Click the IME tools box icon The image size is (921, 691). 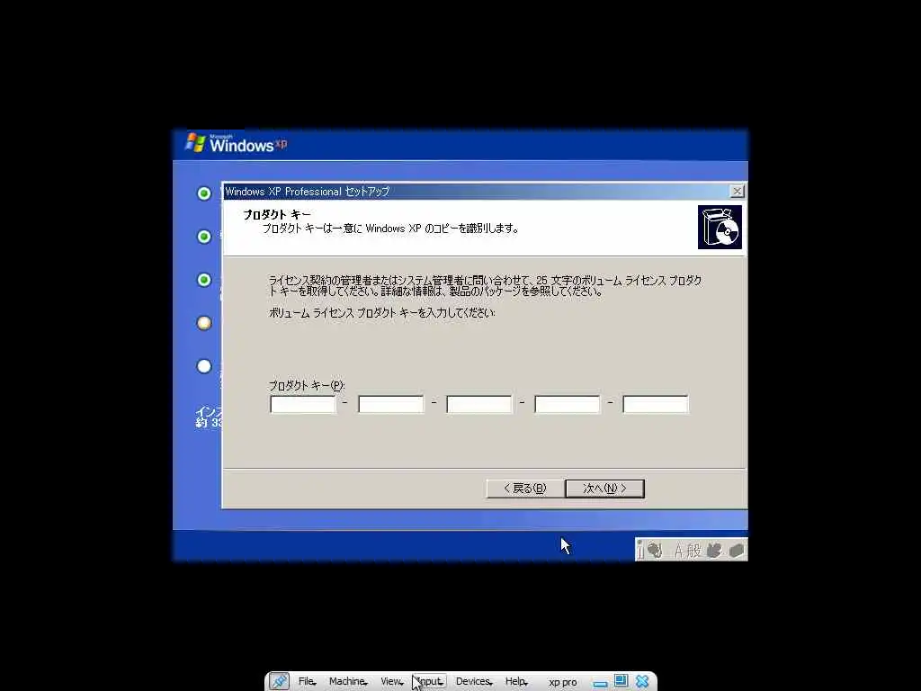click(737, 551)
